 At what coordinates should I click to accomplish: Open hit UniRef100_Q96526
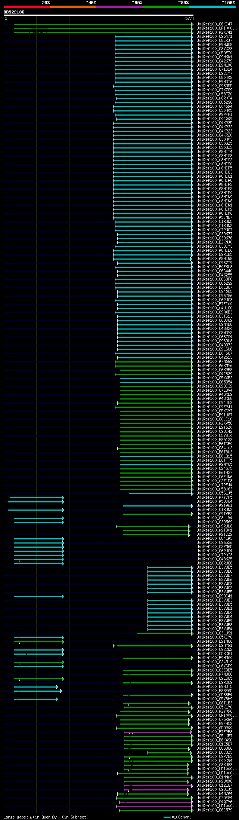pos(214,543)
